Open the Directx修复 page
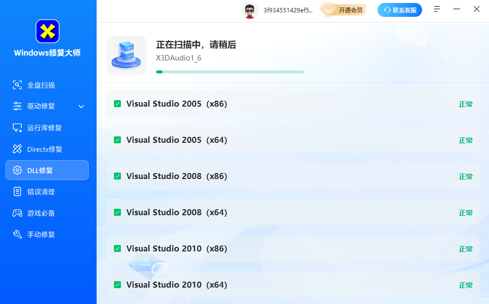489x304 pixels. [47, 149]
